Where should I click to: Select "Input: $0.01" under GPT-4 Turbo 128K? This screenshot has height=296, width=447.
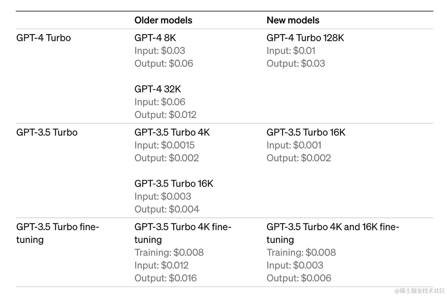point(291,51)
